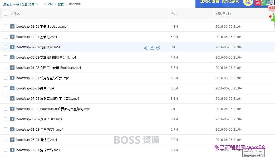275x157 pixels.
Task: Click the 3.1M size cell
Action: pos(174,99)
